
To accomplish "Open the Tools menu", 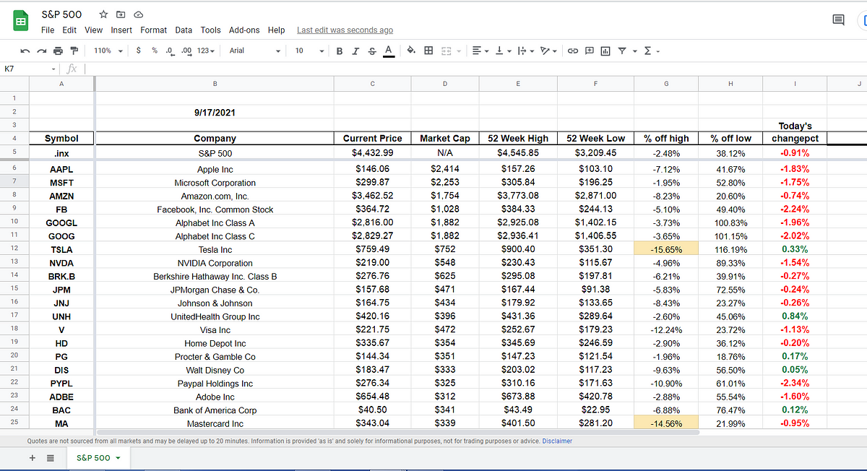I will pyautogui.click(x=211, y=30).
